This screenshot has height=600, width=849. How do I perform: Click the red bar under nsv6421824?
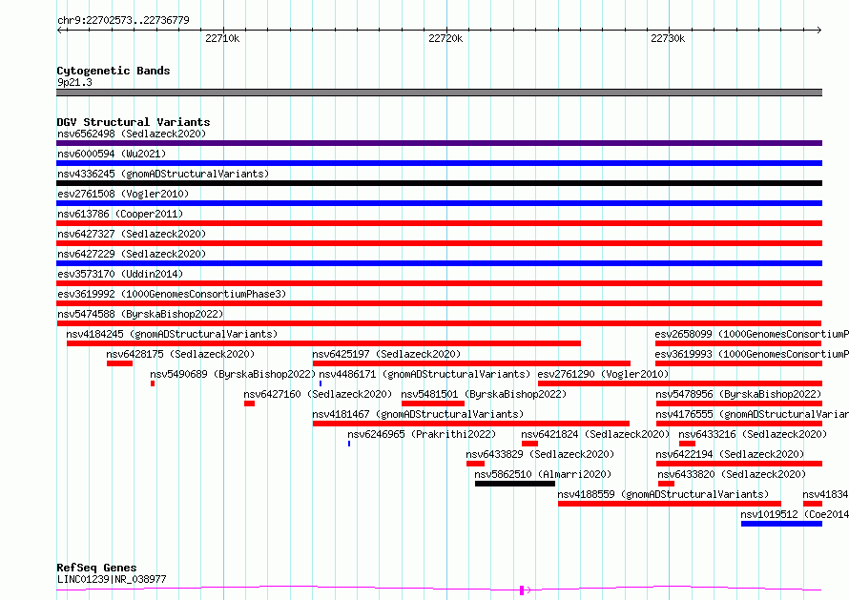click(530, 444)
